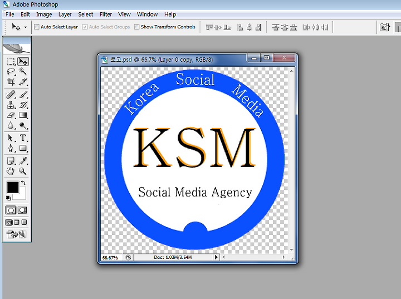Click Distribute left edges button
Viewport: 401px width, 299px height.
[306, 27]
